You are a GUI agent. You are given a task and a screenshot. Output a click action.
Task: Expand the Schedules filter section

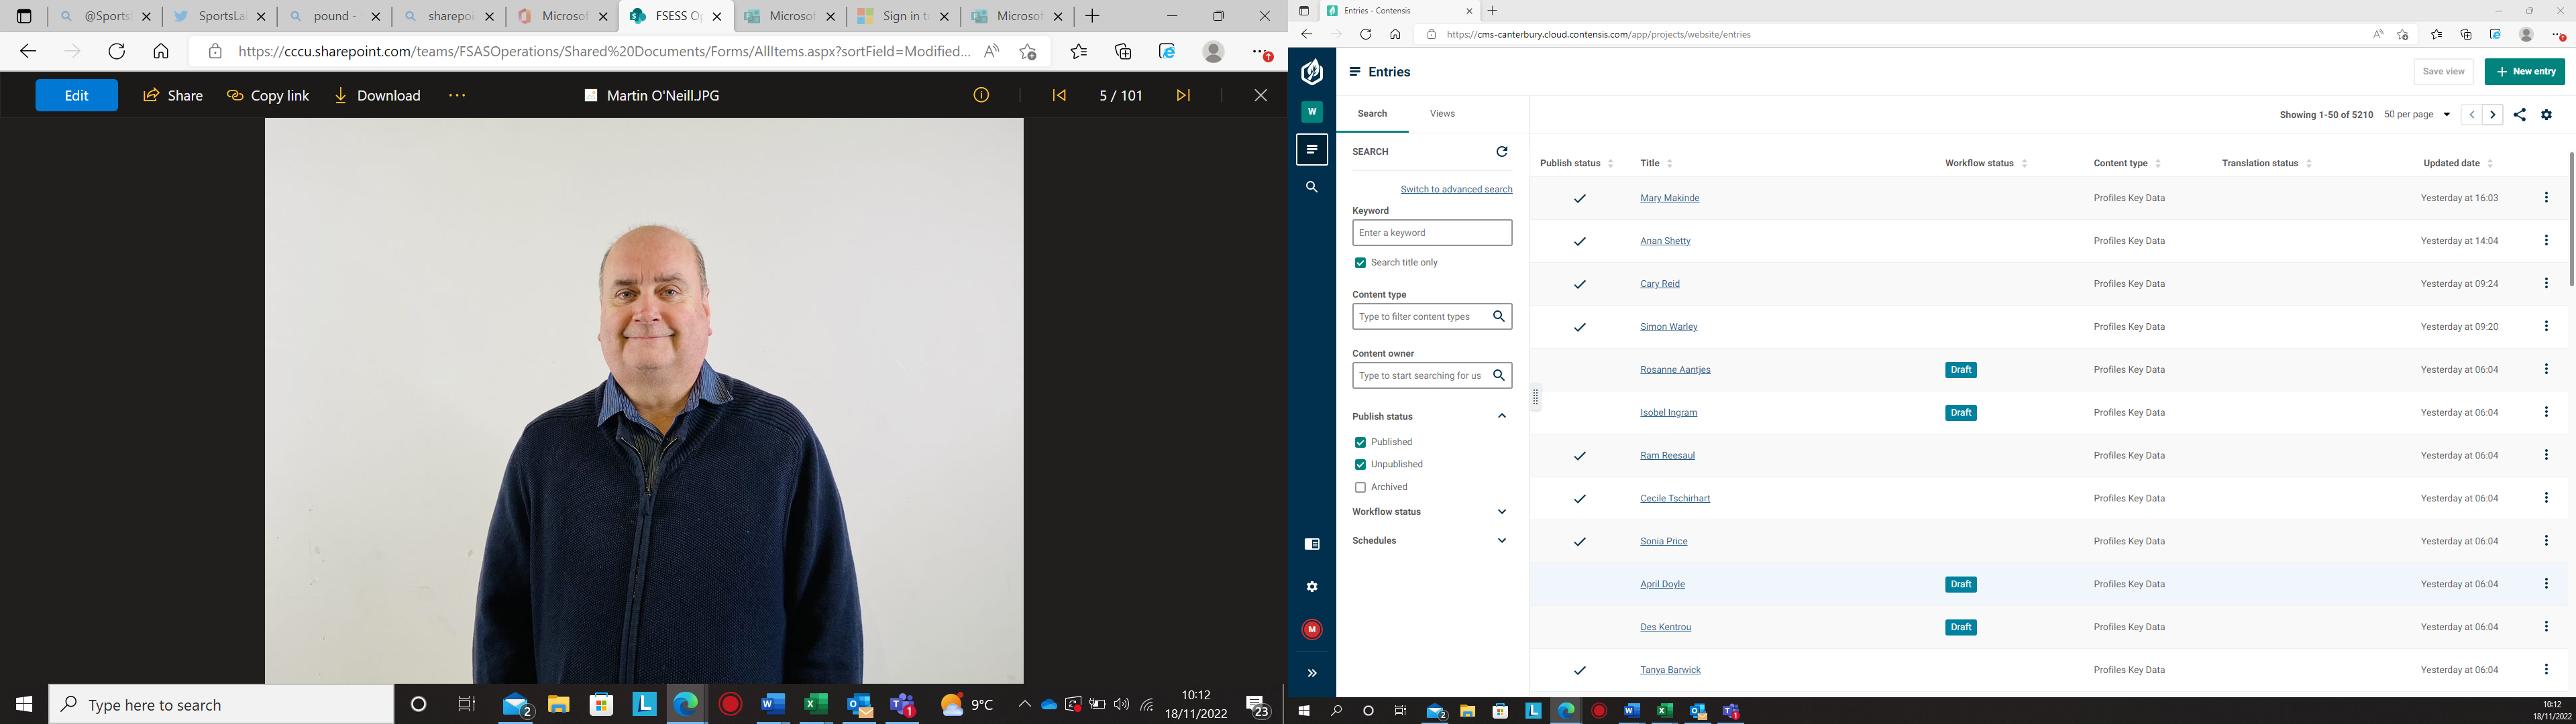point(1501,541)
